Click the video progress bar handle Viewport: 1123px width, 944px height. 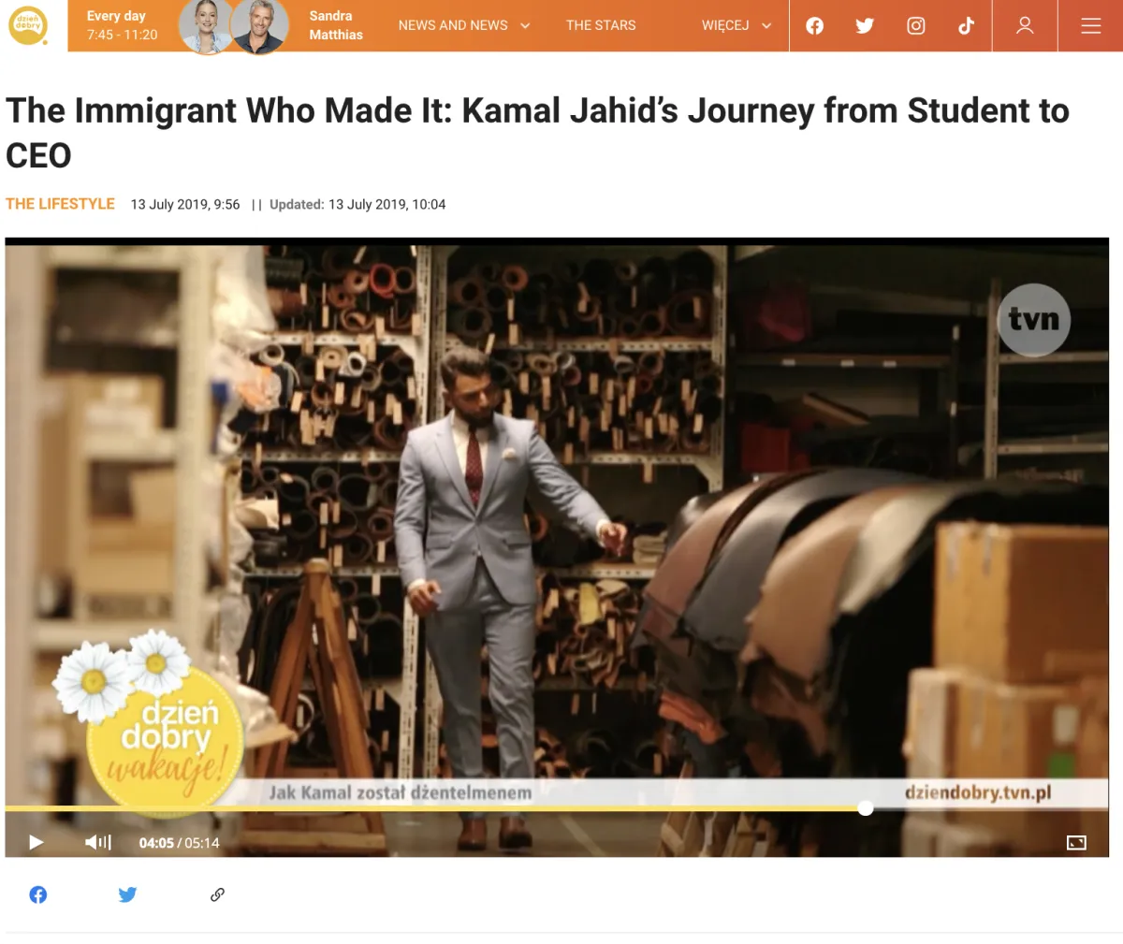pyautogui.click(x=866, y=807)
